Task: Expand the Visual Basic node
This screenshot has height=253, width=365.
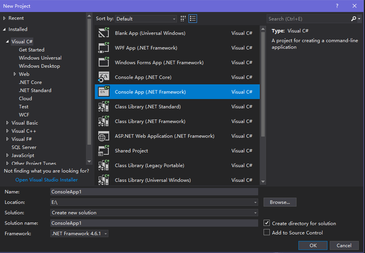Action: (x=7, y=123)
